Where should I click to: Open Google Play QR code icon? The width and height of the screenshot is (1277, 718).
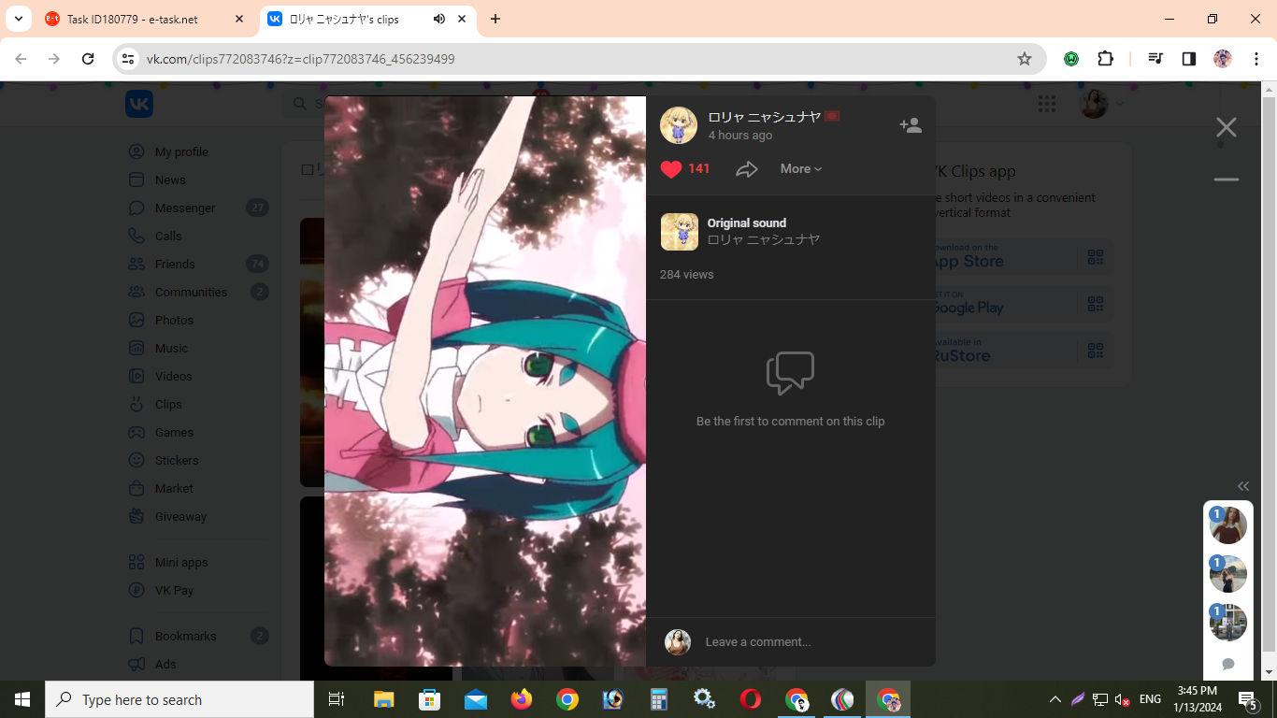tap(1096, 304)
